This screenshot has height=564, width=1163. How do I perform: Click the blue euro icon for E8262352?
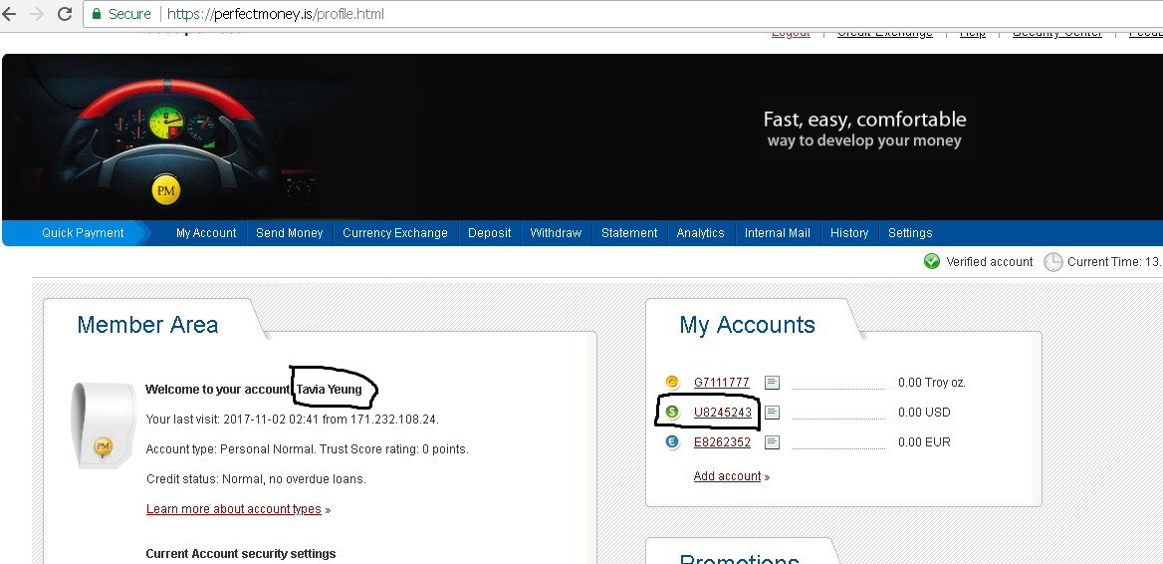pos(672,441)
